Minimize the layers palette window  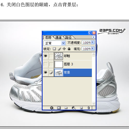tap(90, 33)
